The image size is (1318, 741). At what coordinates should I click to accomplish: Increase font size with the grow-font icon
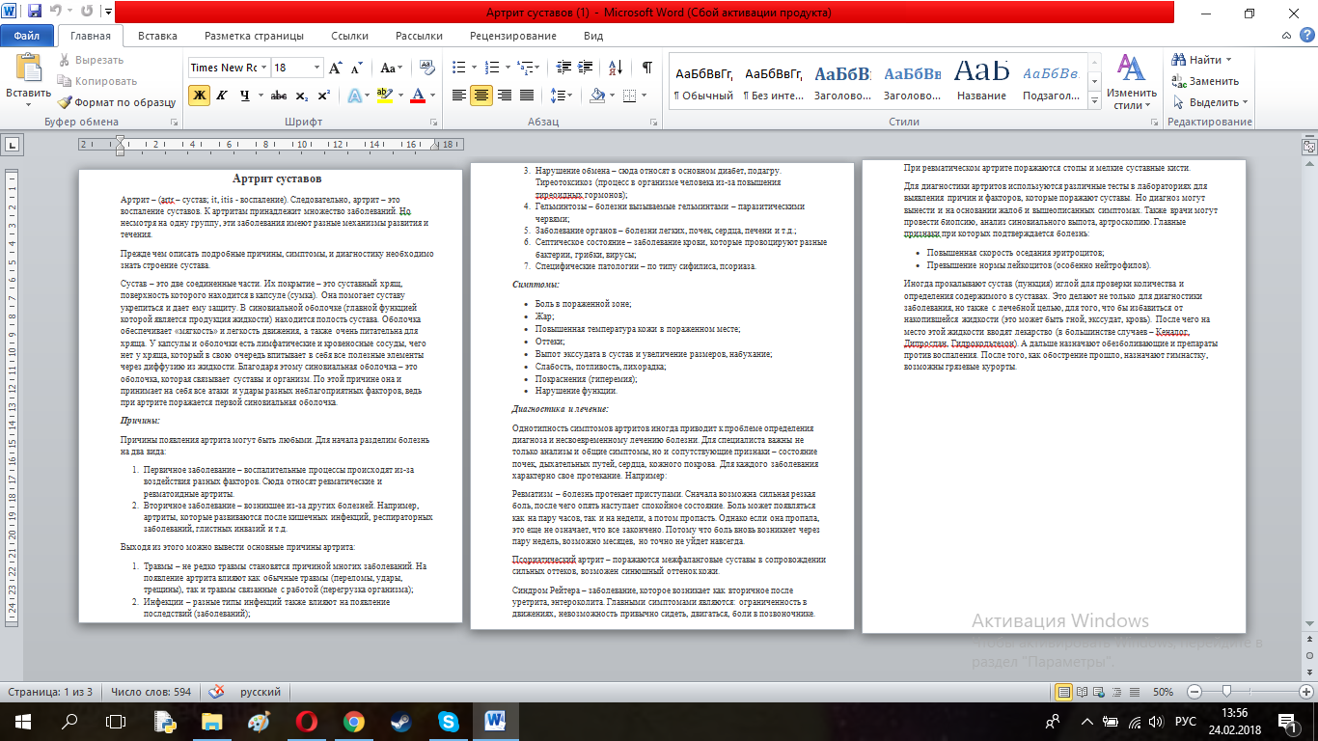[x=336, y=69]
